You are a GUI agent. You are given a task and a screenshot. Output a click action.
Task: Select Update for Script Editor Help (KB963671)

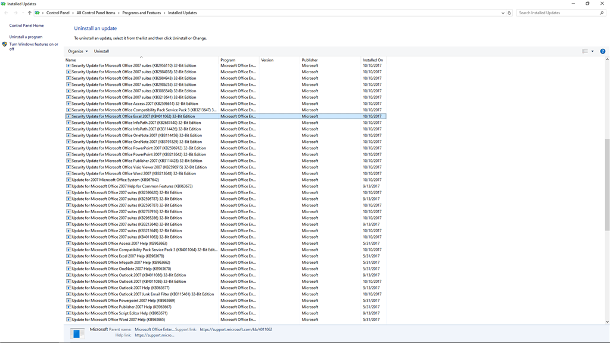point(225,313)
